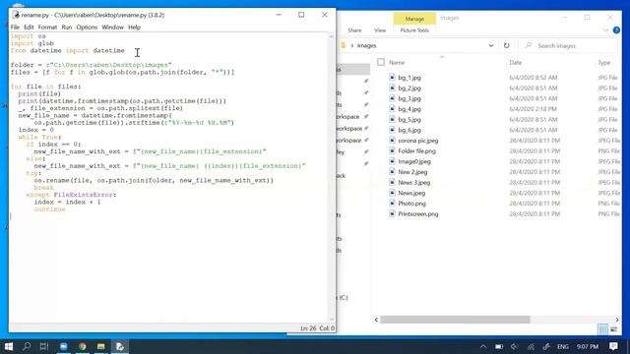Open the Options menu in IDLE

[x=87, y=28]
